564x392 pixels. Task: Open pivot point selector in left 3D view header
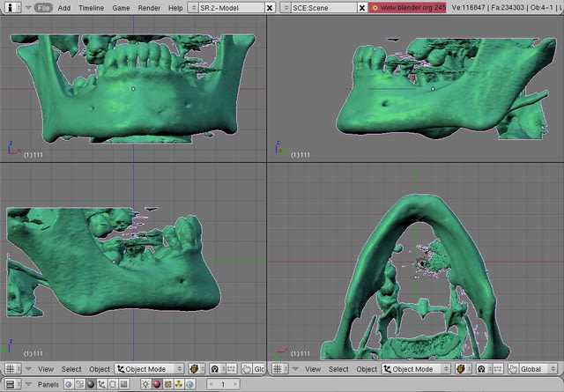tap(218, 369)
